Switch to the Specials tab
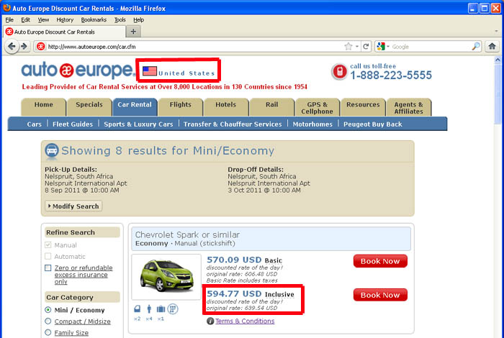The width and height of the screenshot is (504, 338). (x=89, y=107)
